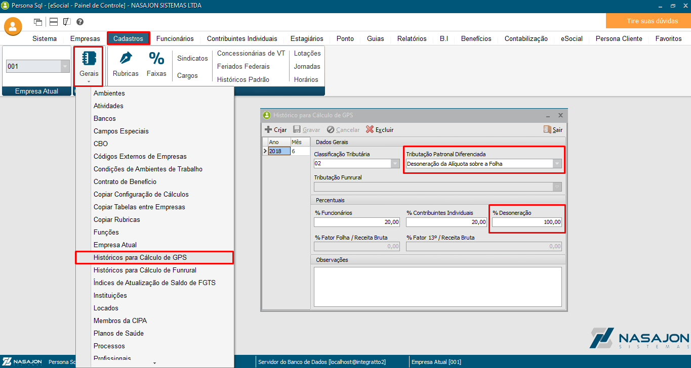Click inside the Observações text area
Image resolution: width=691 pixels, height=368 pixels.
[x=437, y=287]
